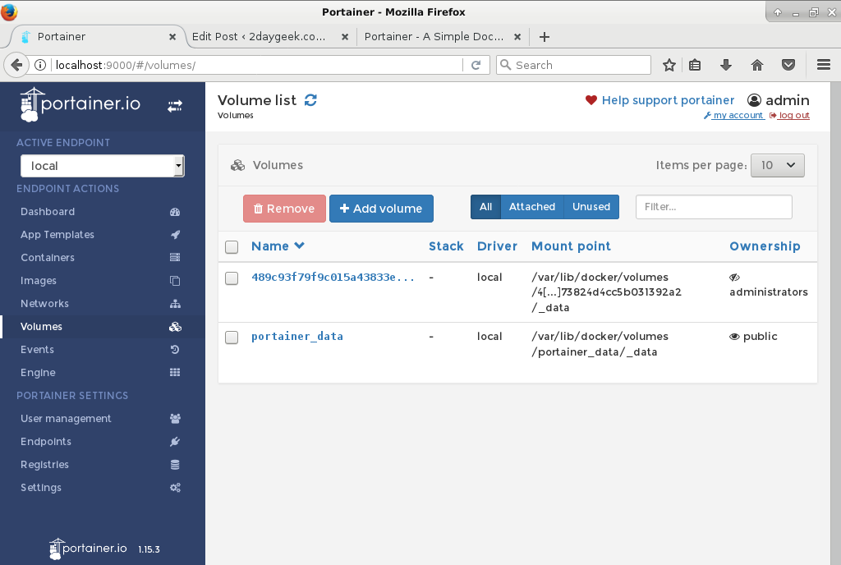
Task: Sort by the Ownership column header
Action: (x=765, y=246)
